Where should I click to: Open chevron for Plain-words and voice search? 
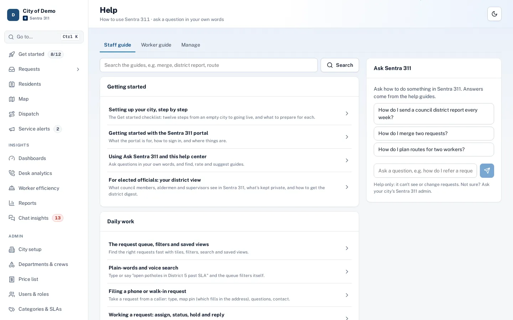pyautogui.click(x=347, y=272)
